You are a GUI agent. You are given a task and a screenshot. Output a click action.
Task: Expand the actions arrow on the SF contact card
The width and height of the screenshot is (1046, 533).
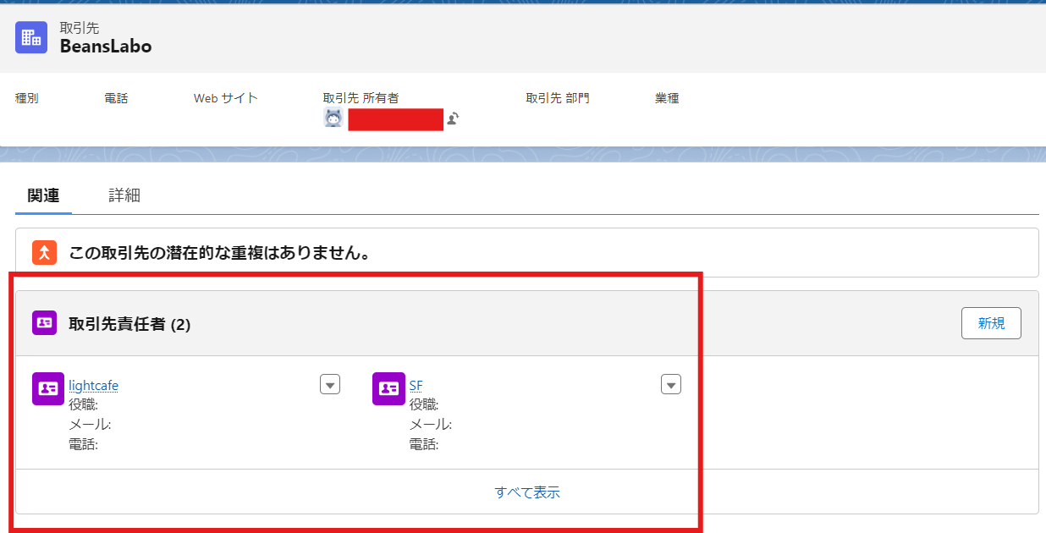[x=670, y=384]
